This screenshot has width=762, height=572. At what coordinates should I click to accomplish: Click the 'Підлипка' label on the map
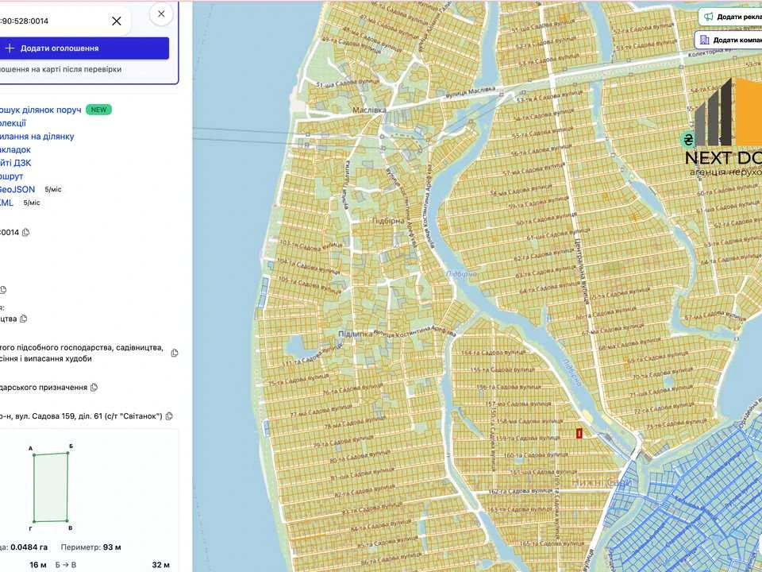(356, 334)
